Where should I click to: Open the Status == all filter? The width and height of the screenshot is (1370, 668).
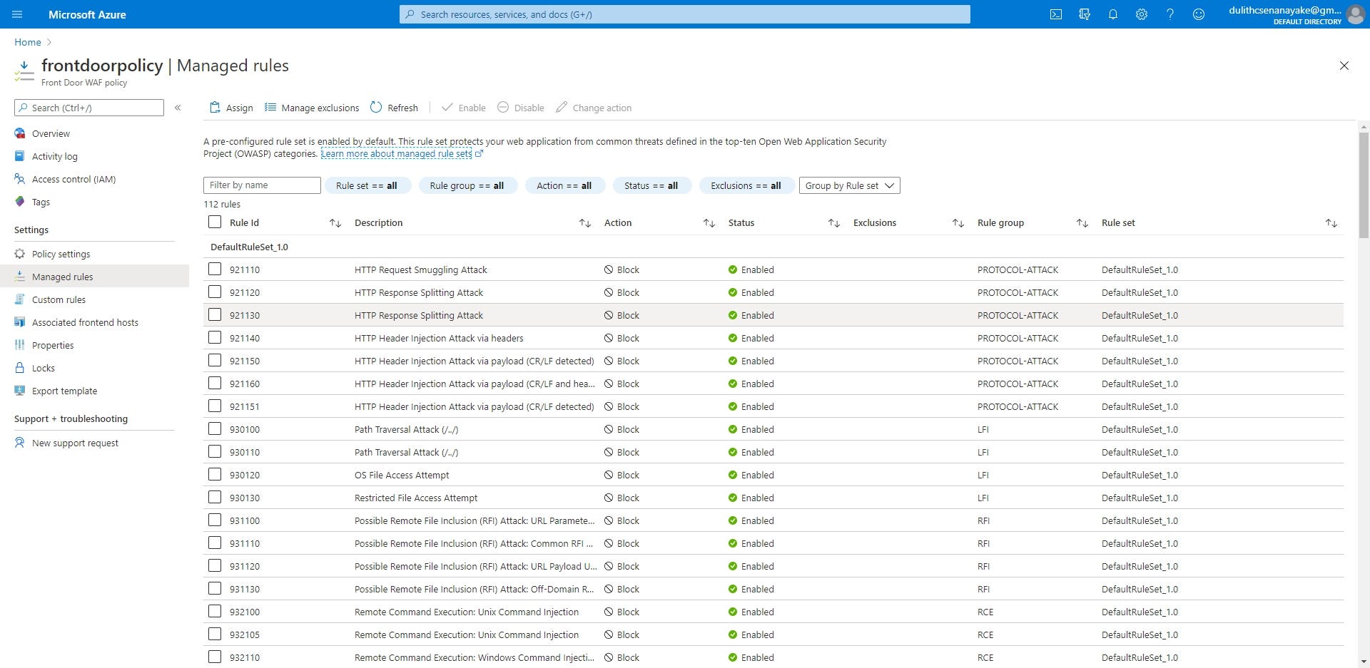pos(651,185)
